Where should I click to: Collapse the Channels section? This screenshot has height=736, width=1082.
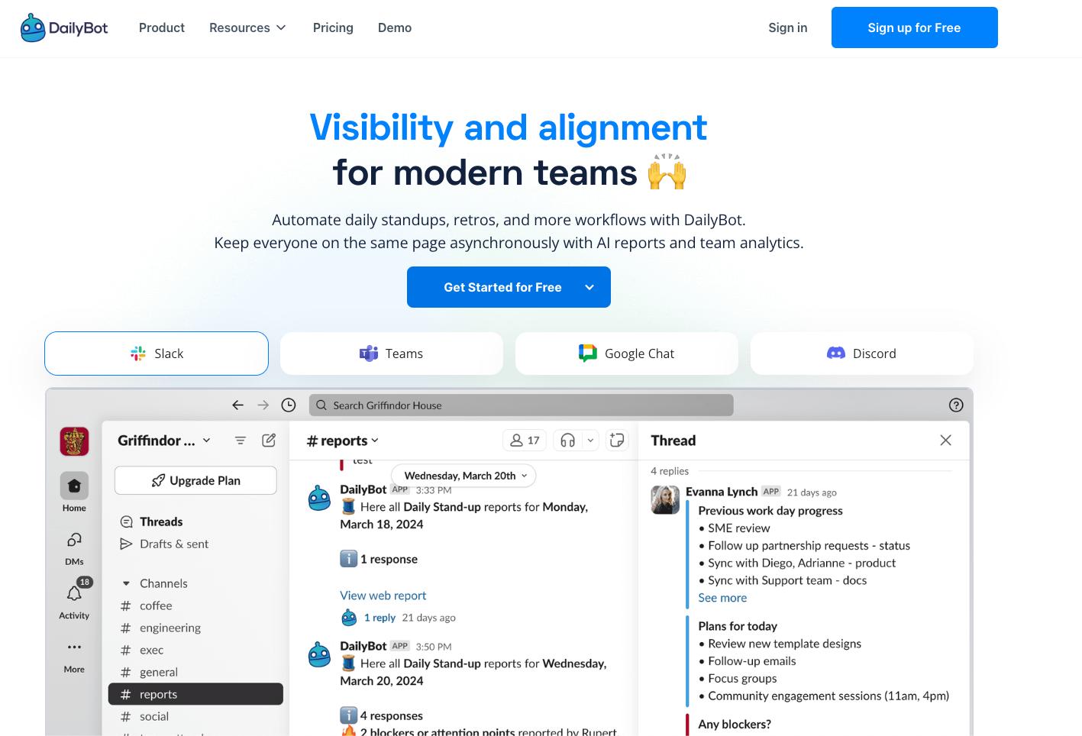coord(126,583)
